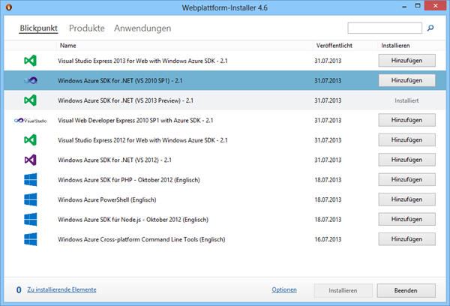Switch to the Produkte tab
Viewport: 450px width, 306px height.
click(86, 28)
